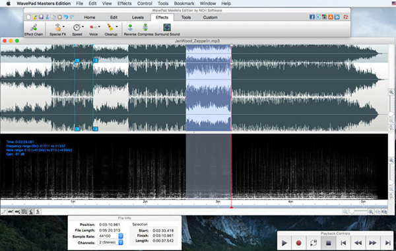Open the Effects menu in menu bar
This screenshot has width=396, height=251.
125,3
